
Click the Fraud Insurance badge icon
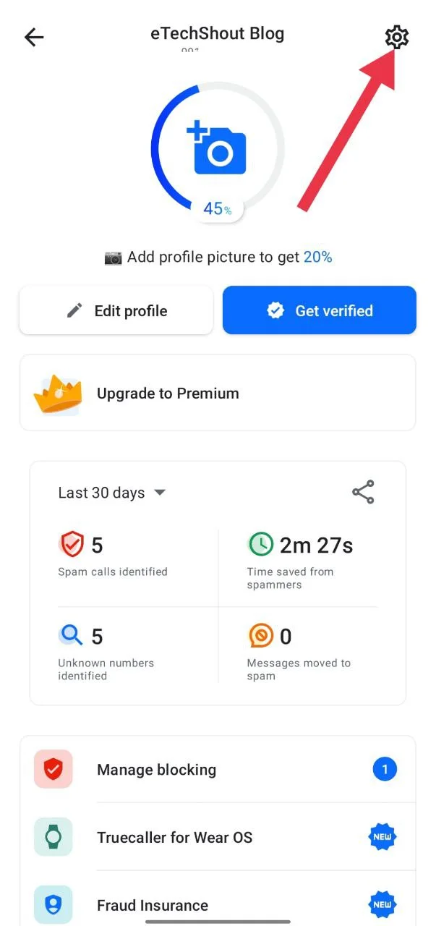pyautogui.click(x=53, y=904)
